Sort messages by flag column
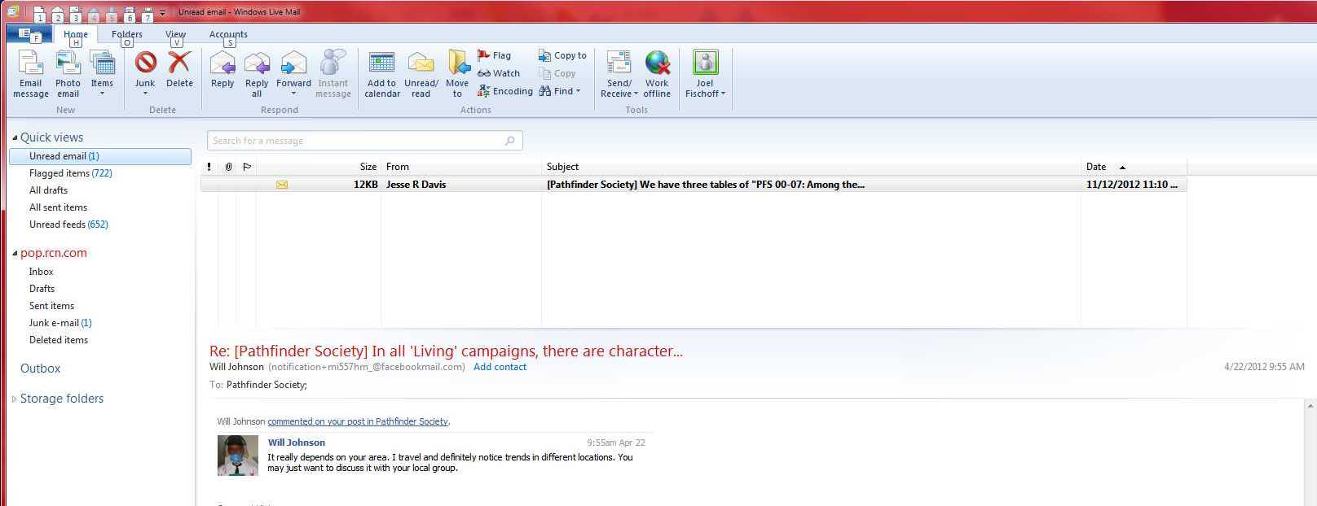 tap(247, 167)
